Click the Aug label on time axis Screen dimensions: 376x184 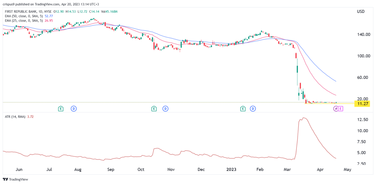point(78,169)
